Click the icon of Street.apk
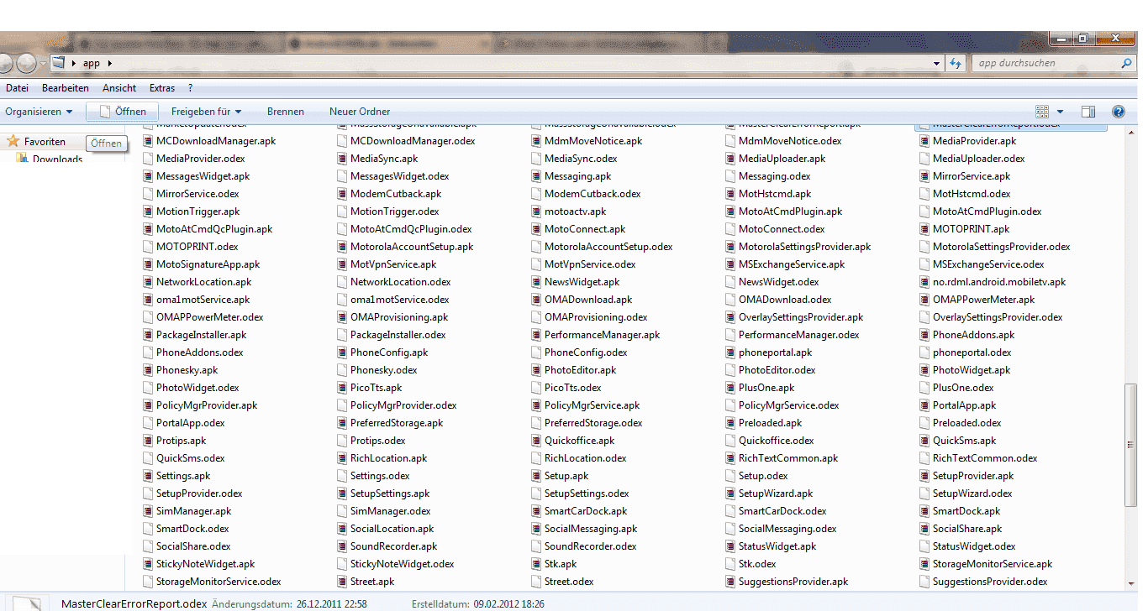 pos(342,582)
